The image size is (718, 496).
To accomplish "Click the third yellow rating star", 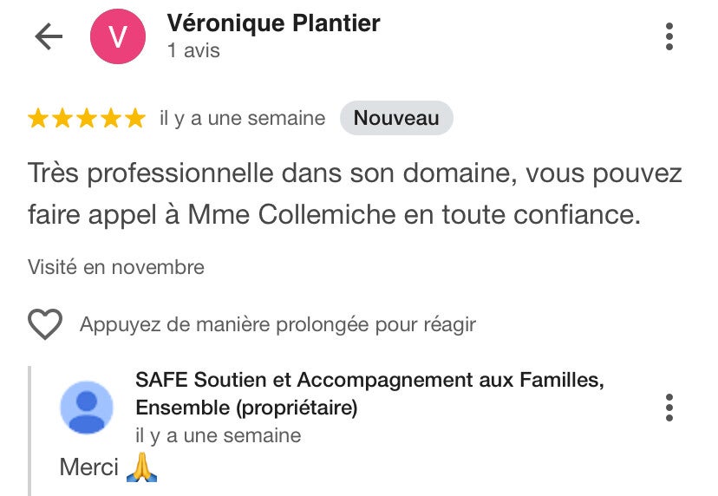I will point(87,119).
